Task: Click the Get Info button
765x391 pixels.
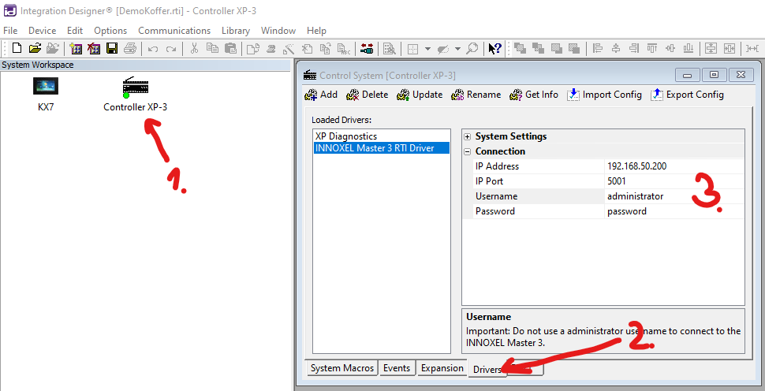Action: click(x=534, y=95)
